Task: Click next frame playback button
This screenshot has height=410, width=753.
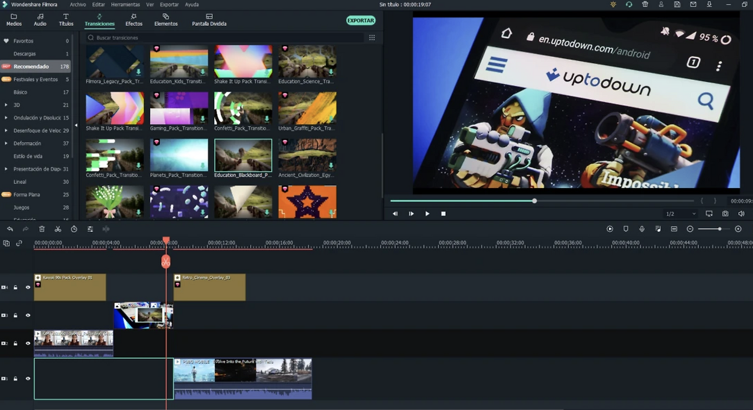Action: (411, 214)
